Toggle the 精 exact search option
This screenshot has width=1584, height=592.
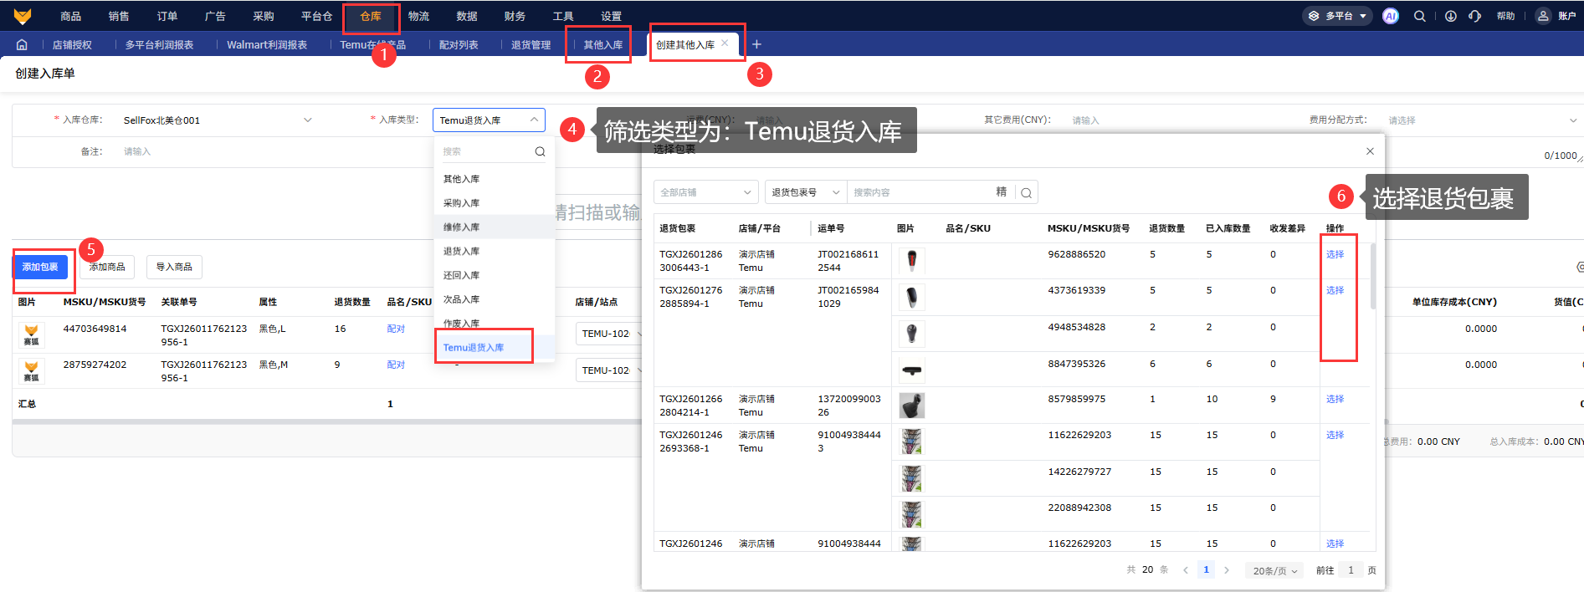[x=1002, y=192]
